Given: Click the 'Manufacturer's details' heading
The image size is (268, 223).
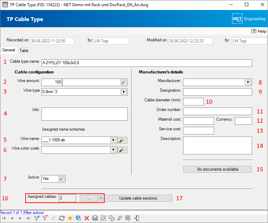Looking at the screenshot, I should click(x=161, y=72).
